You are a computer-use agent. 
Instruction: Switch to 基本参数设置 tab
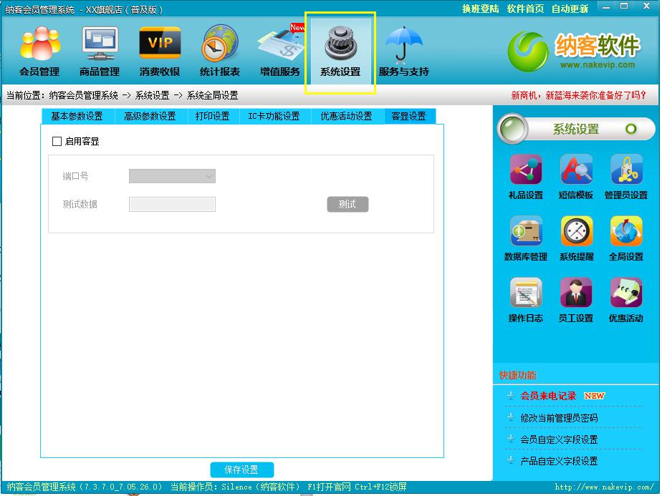point(77,116)
